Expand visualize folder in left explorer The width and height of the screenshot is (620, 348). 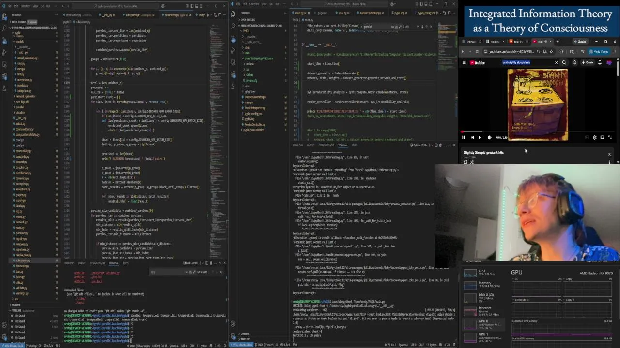(x=20, y=113)
